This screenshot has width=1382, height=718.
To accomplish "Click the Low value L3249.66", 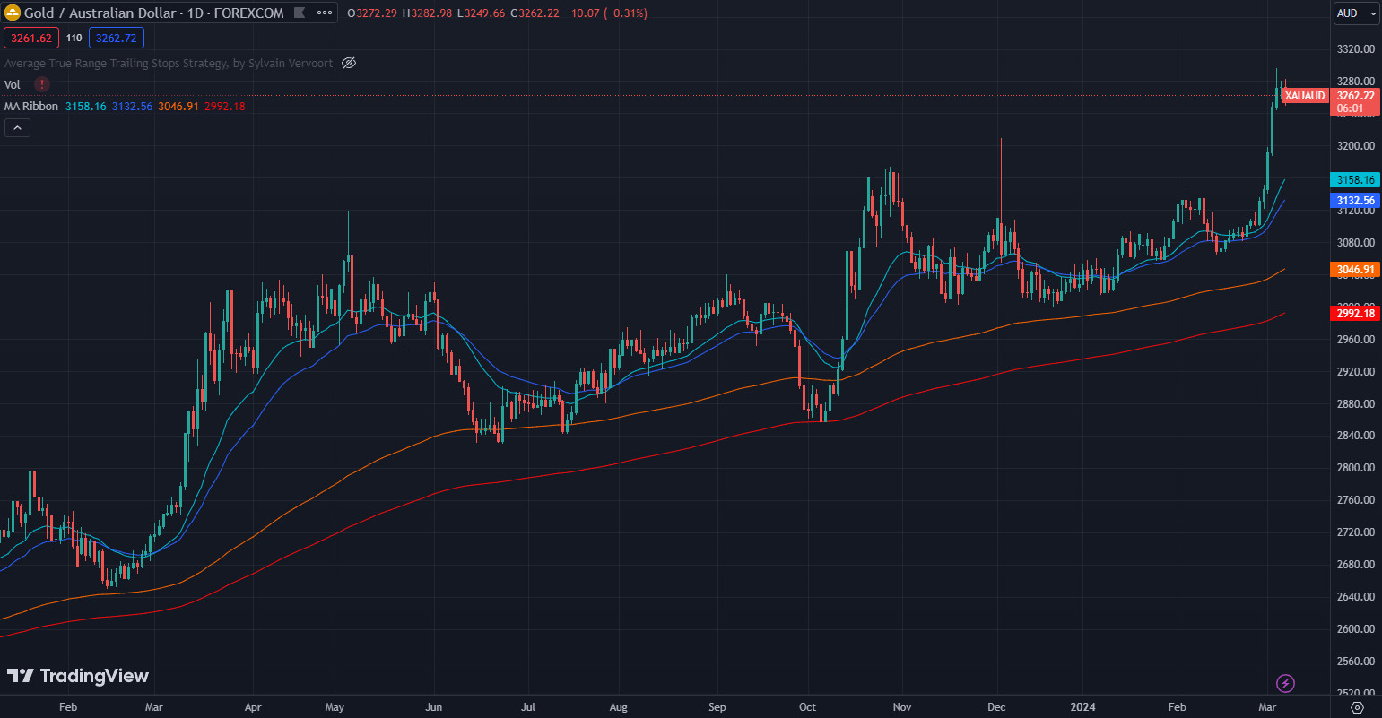I will pos(480,13).
